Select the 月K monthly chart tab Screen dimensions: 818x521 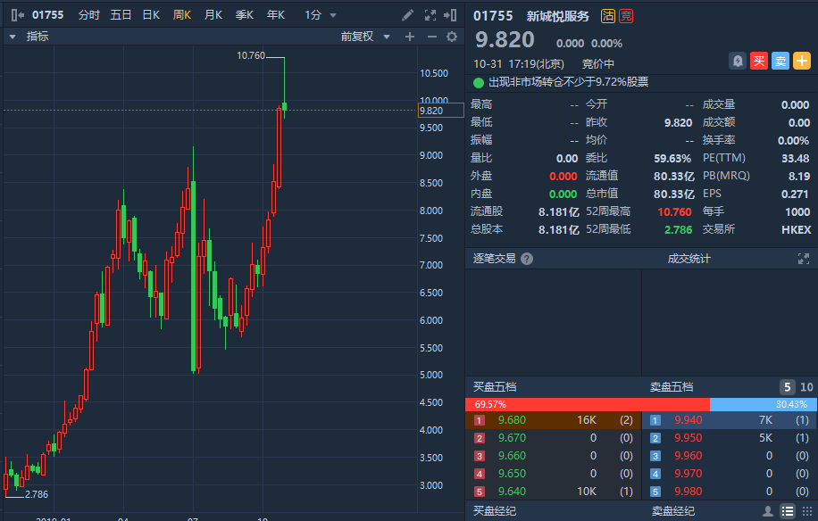[213, 15]
